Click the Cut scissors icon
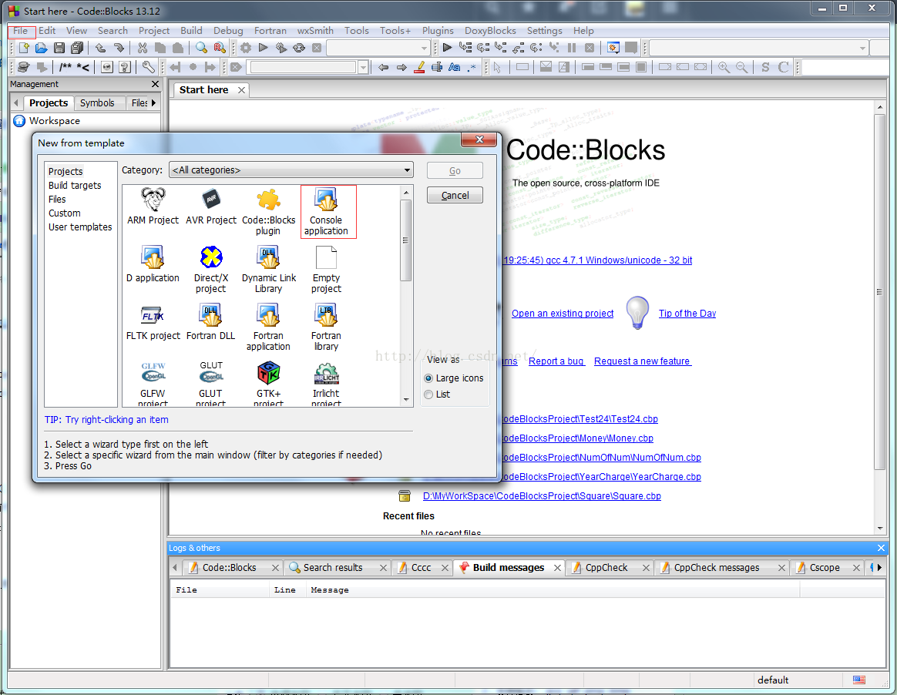This screenshot has height=695, width=897. (x=143, y=48)
